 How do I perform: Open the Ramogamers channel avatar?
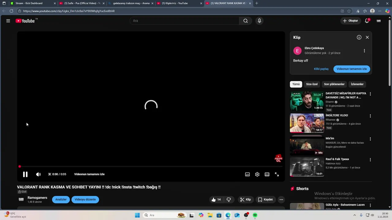(21, 200)
